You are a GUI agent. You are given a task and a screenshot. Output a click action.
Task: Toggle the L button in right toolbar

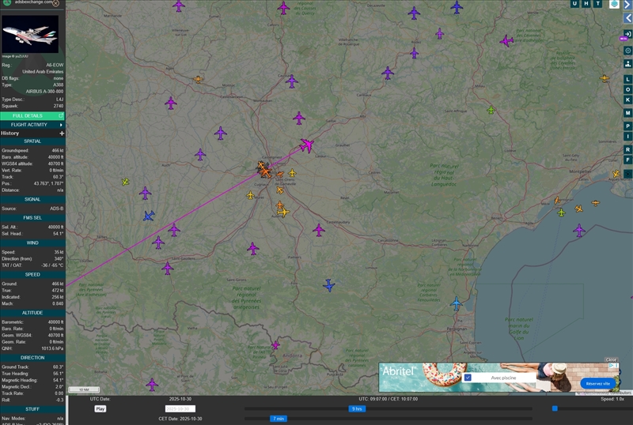[x=627, y=79]
